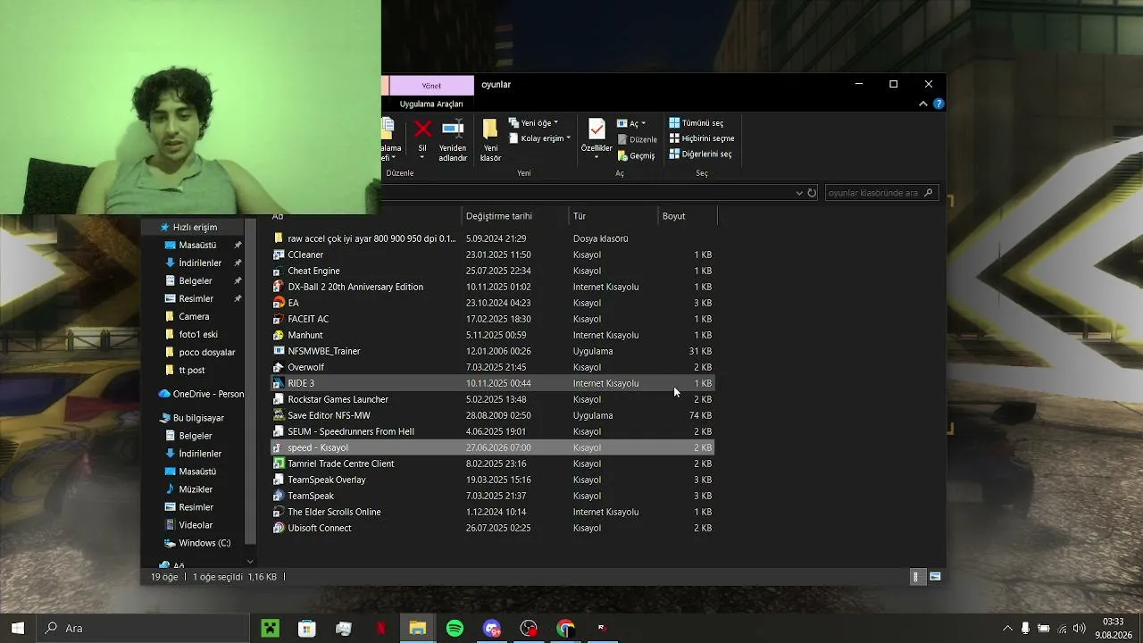Open Müzikler in the navigation pane
1143x643 pixels.
coord(196,489)
